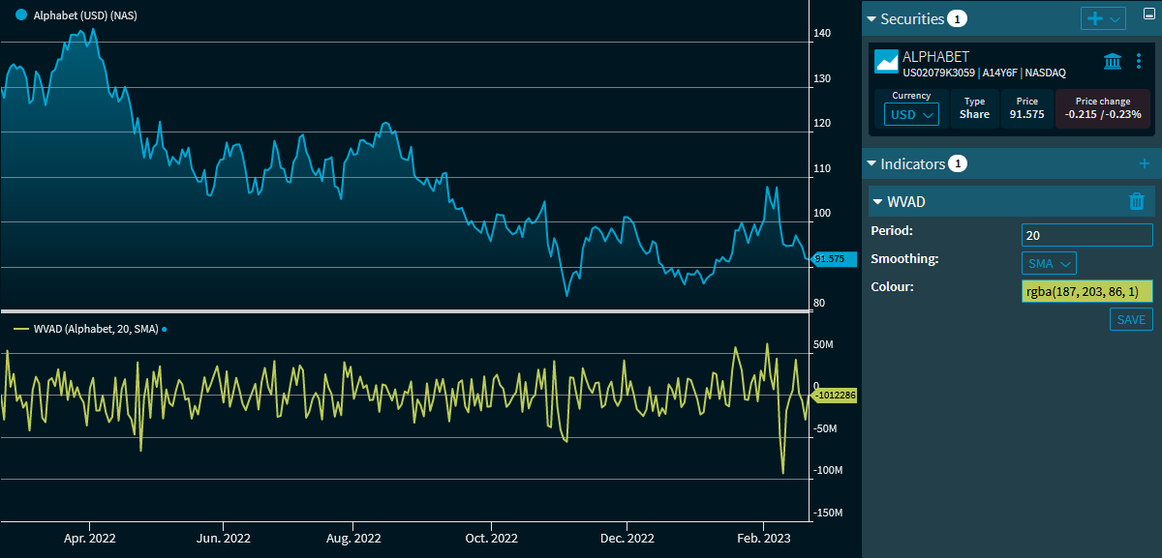This screenshot has width=1162, height=558.
Task: Click the ALPHABET security name
Action: [x=935, y=57]
